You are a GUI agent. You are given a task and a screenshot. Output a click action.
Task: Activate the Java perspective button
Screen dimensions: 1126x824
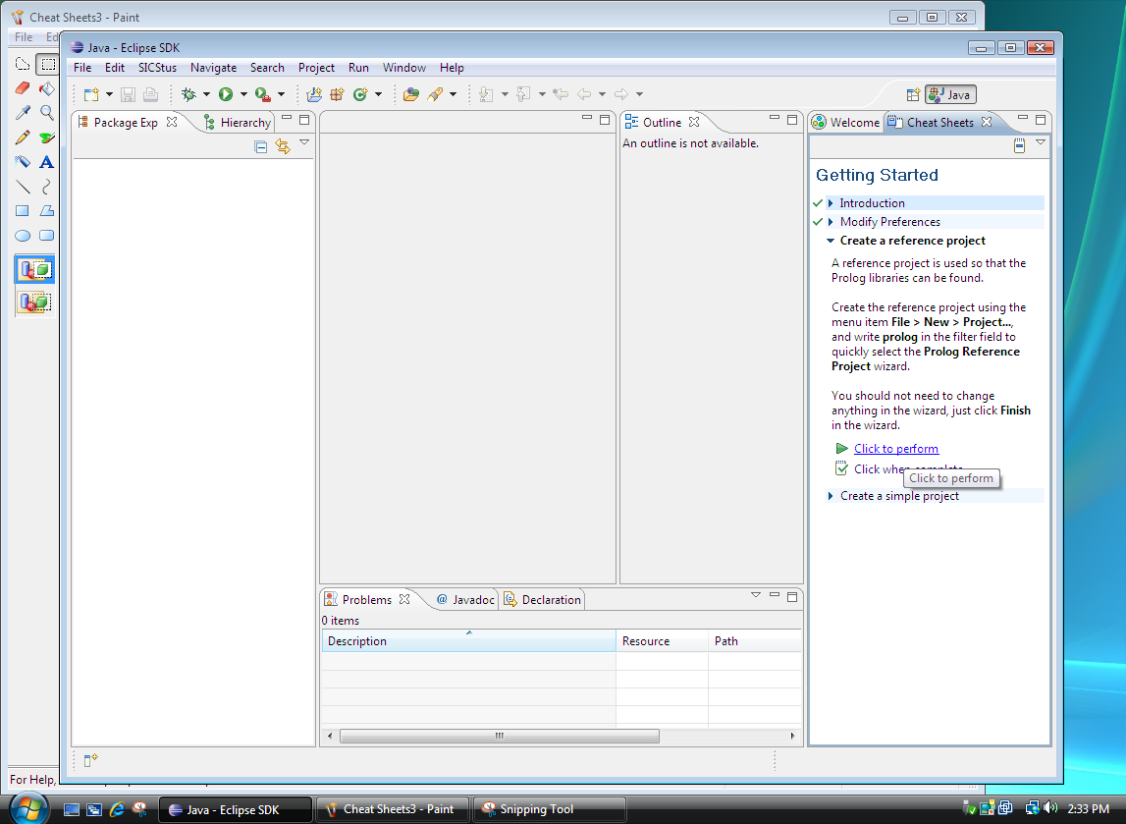(951, 95)
